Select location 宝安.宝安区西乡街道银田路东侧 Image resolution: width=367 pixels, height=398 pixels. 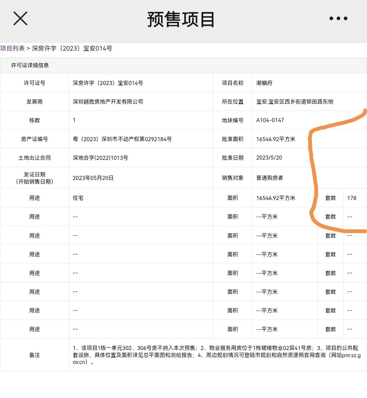(x=295, y=101)
